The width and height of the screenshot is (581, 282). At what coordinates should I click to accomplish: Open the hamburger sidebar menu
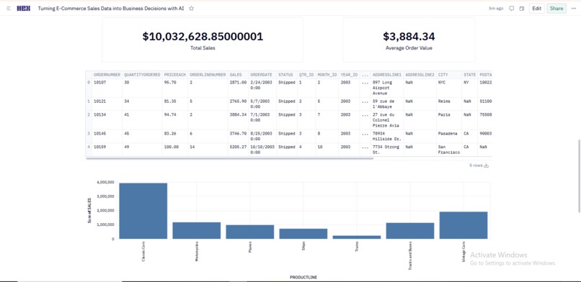[9, 9]
